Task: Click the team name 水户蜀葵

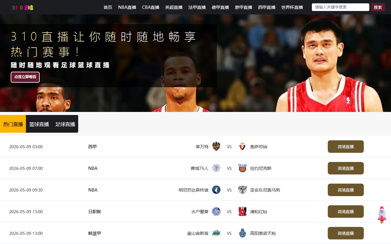Action: (x=200, y=212)
